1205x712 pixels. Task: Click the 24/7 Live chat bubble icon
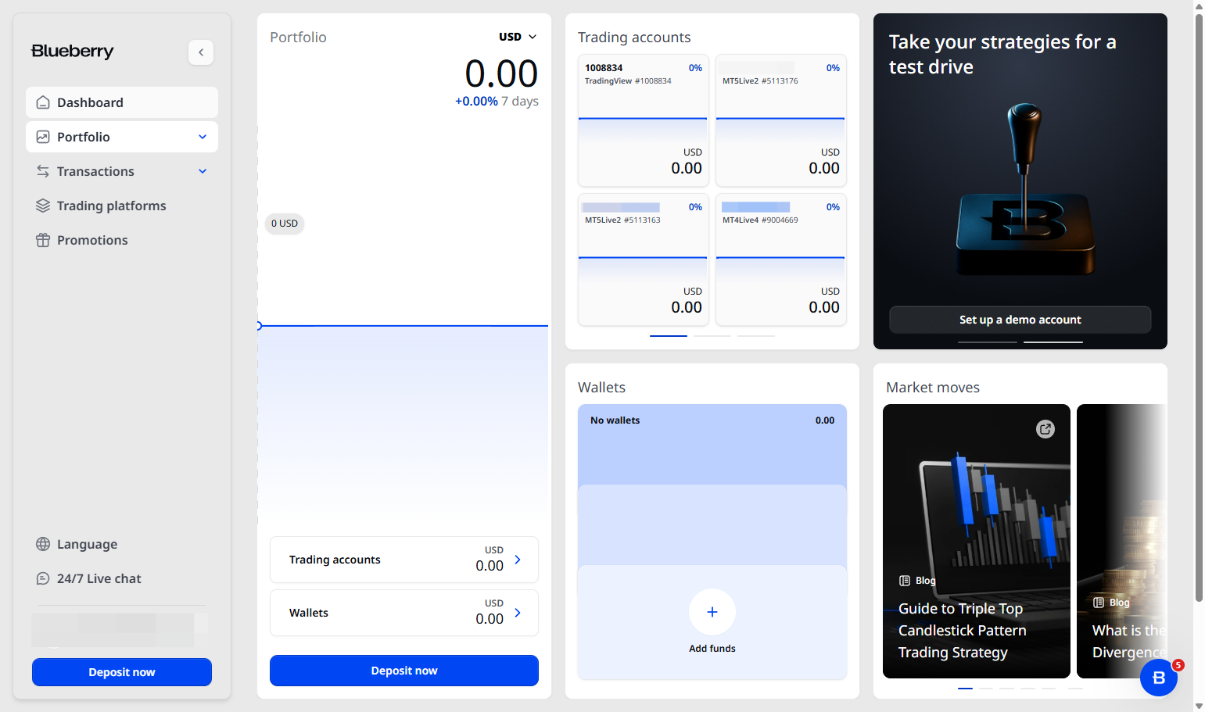pos(43,578)
